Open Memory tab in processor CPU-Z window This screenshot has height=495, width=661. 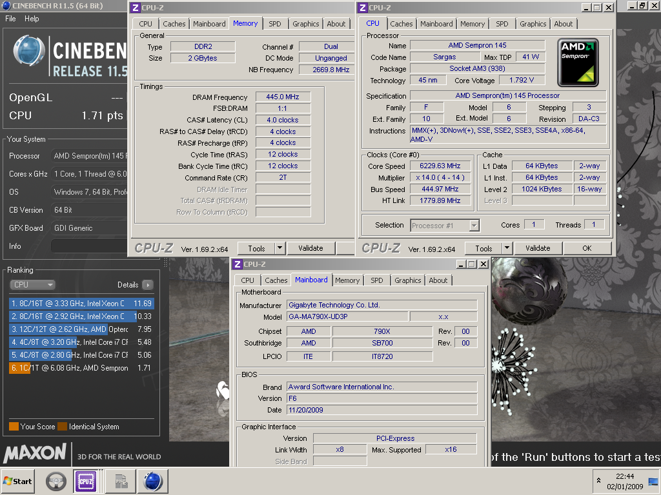point(472,24)
